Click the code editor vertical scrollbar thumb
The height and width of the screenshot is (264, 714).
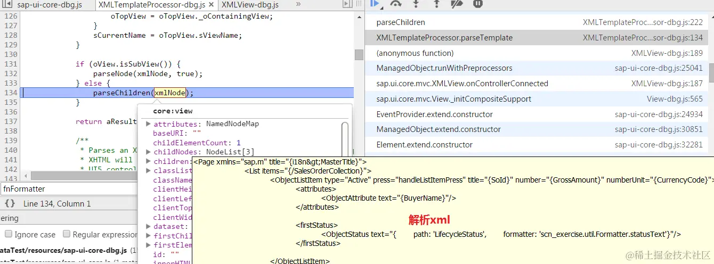point(359,55)
